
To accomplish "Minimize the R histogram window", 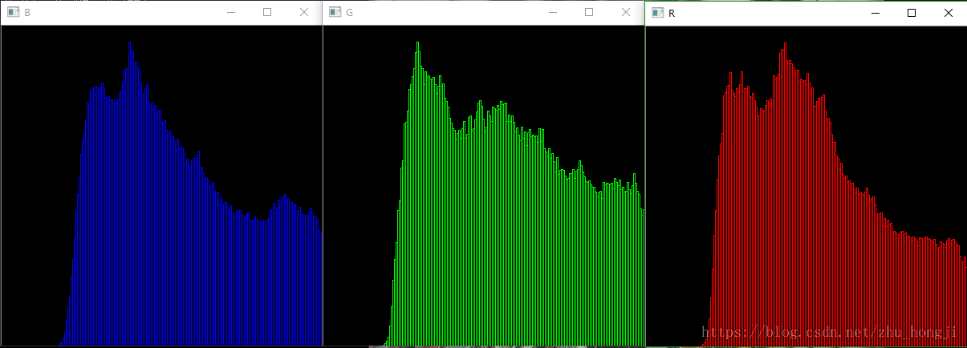I will pos(875,13).
